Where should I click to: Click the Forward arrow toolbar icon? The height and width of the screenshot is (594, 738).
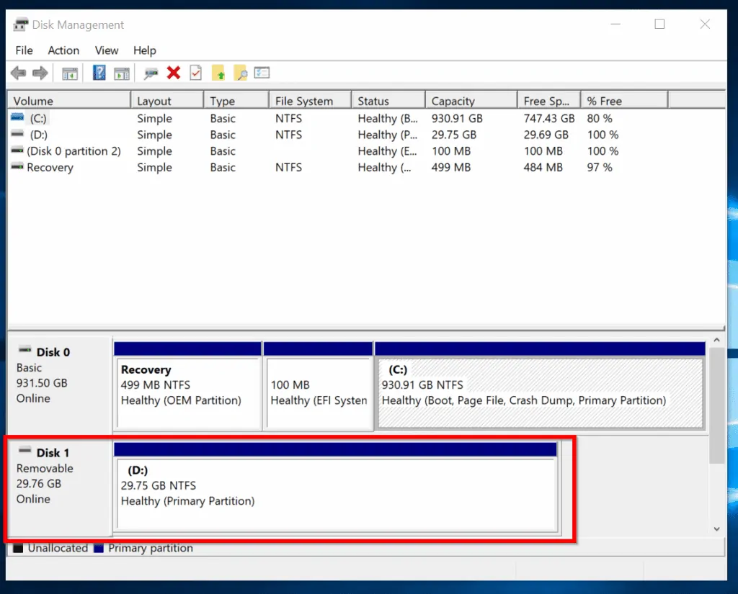40,73
